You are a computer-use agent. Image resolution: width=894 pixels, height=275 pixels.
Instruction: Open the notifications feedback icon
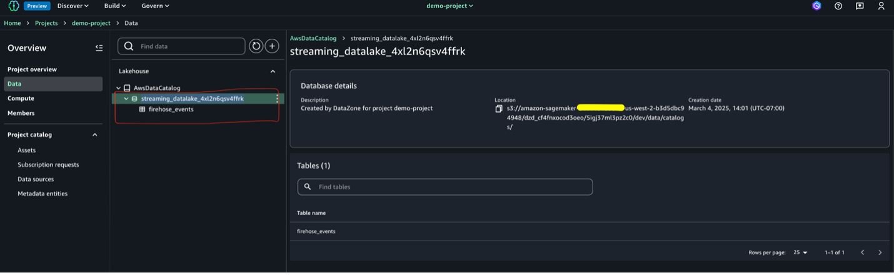tap(860, 6)
